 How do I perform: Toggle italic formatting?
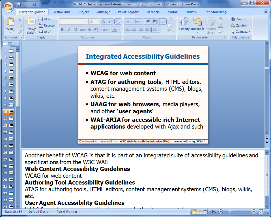point(69,30)
